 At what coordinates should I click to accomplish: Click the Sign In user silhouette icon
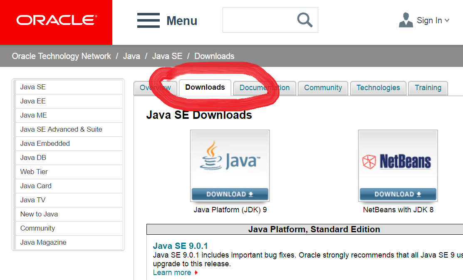pos(406,20)
